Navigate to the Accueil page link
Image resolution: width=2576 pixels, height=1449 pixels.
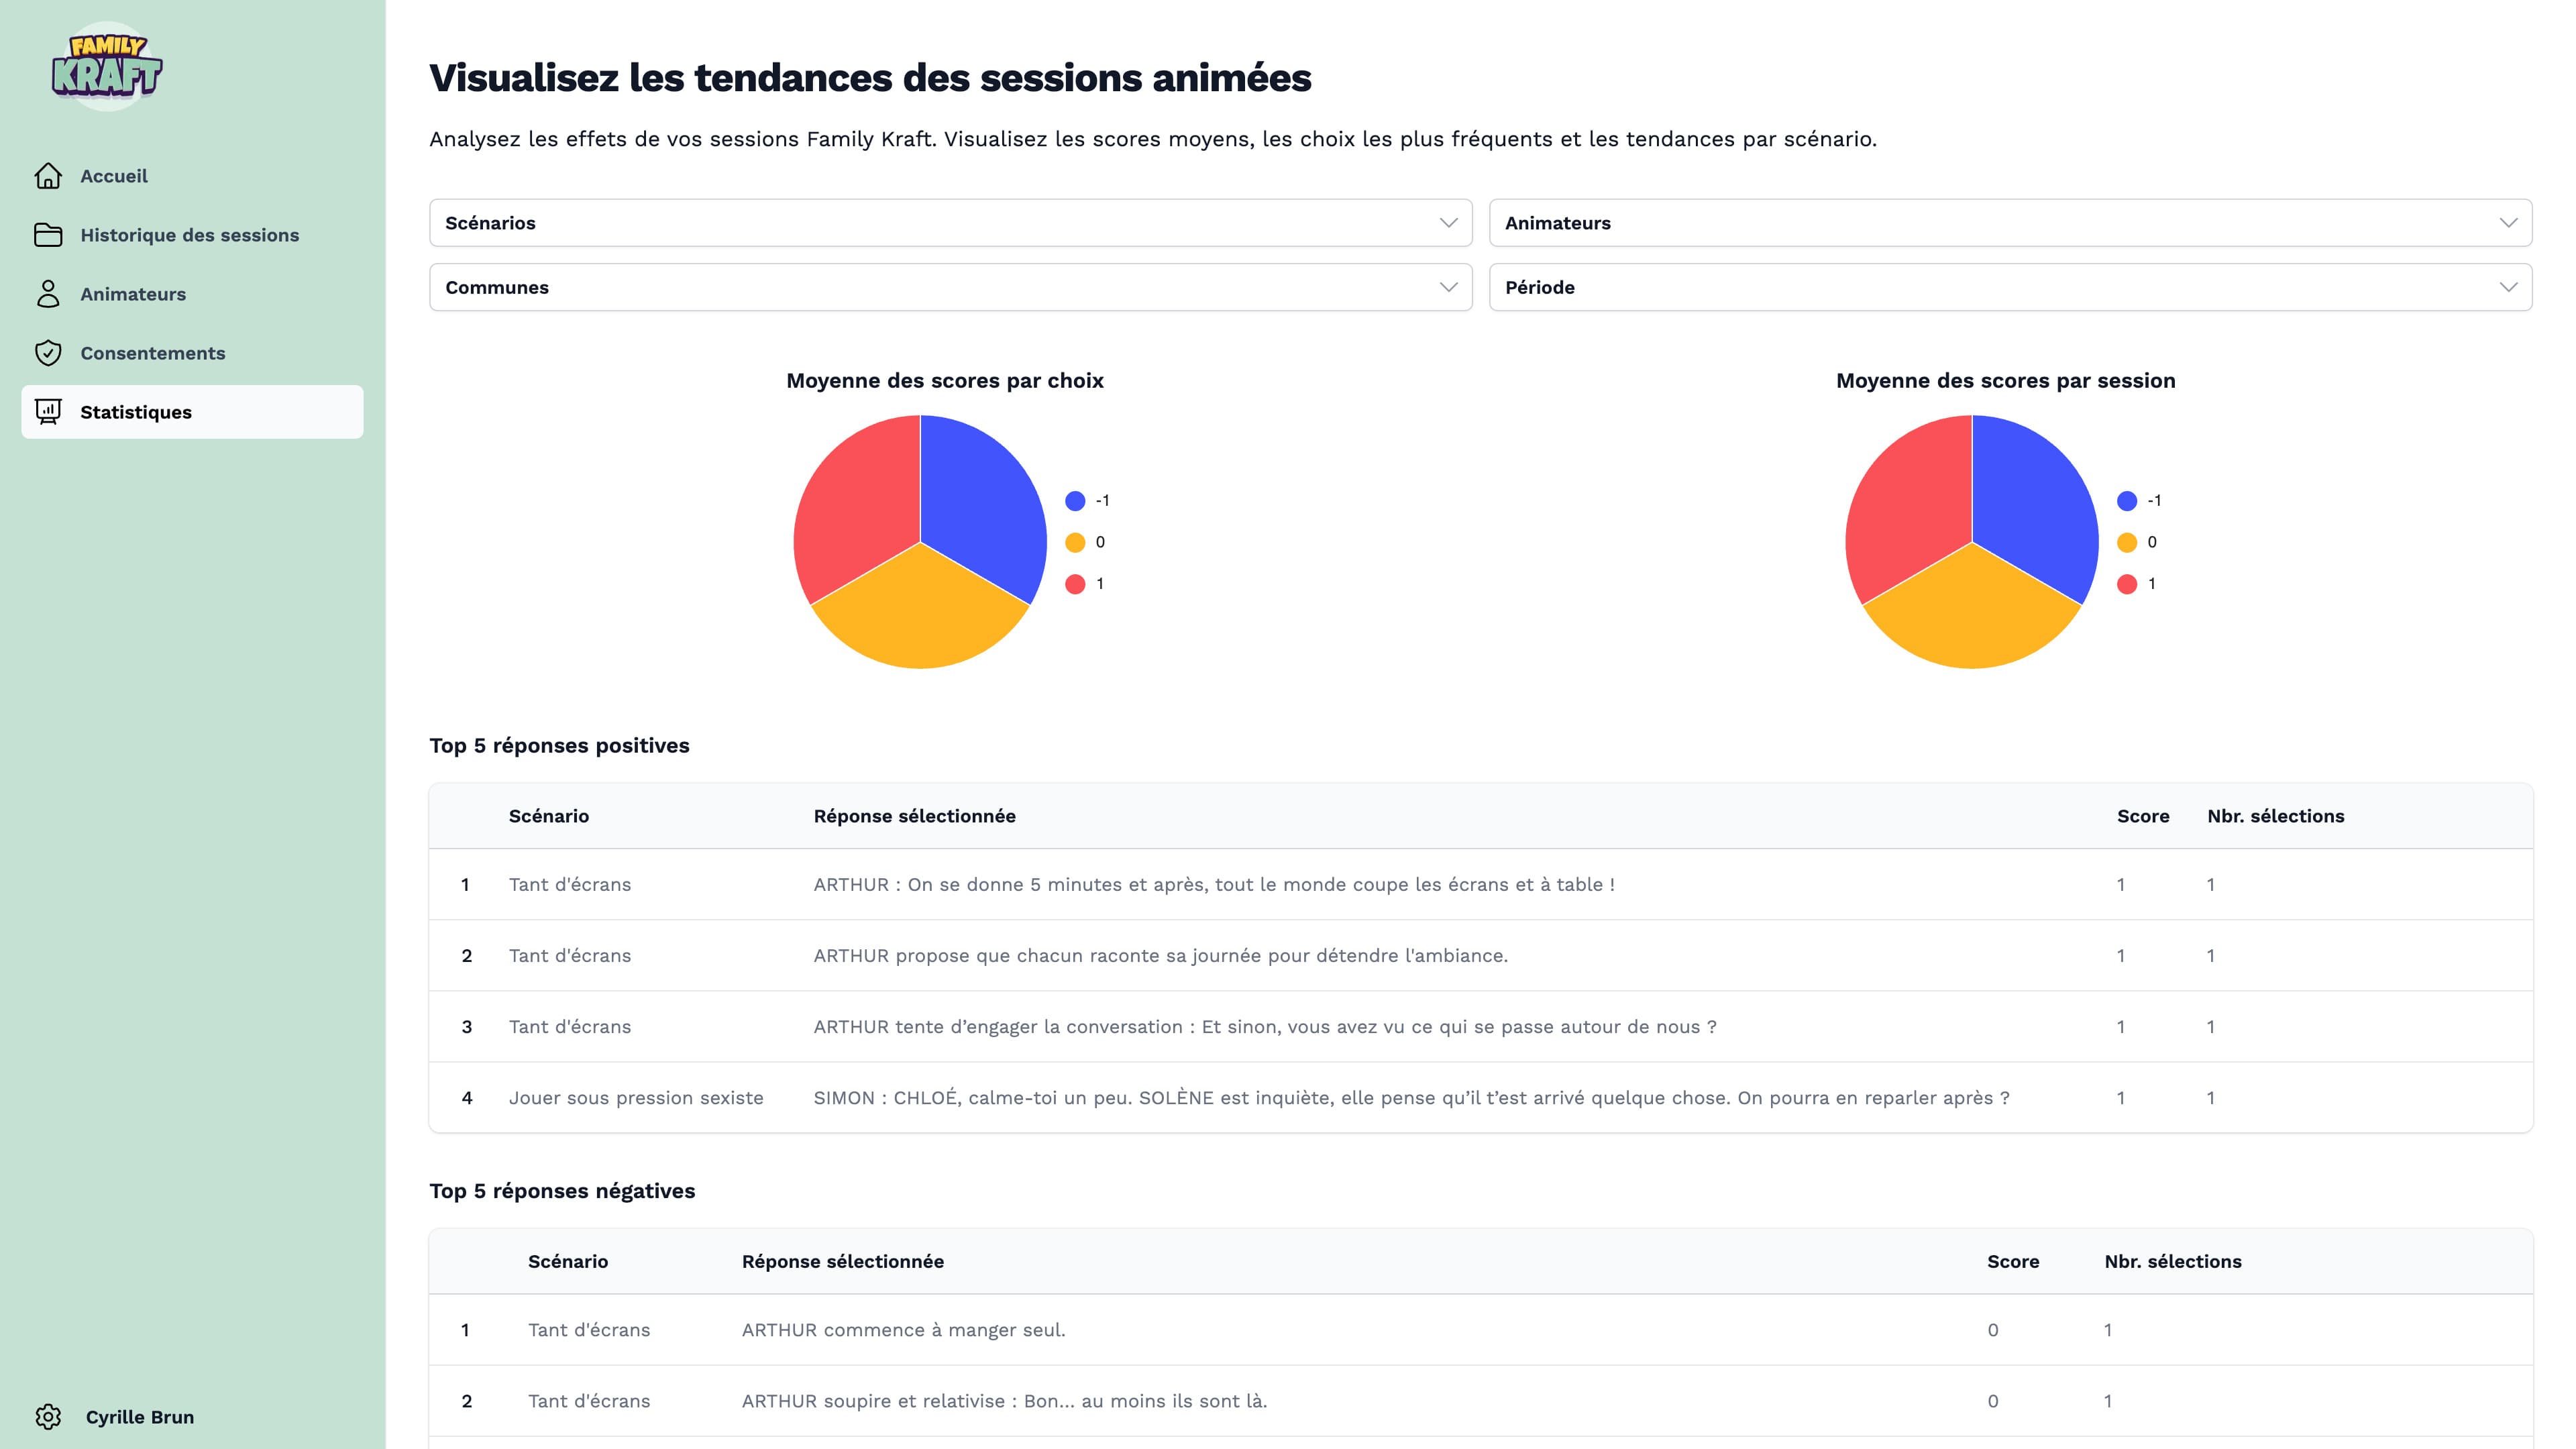point(114,176)
